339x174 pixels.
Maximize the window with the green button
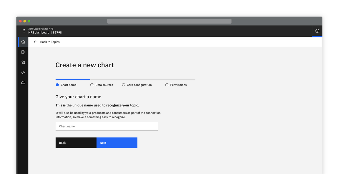pyautogui.click(x=29, y=21)
